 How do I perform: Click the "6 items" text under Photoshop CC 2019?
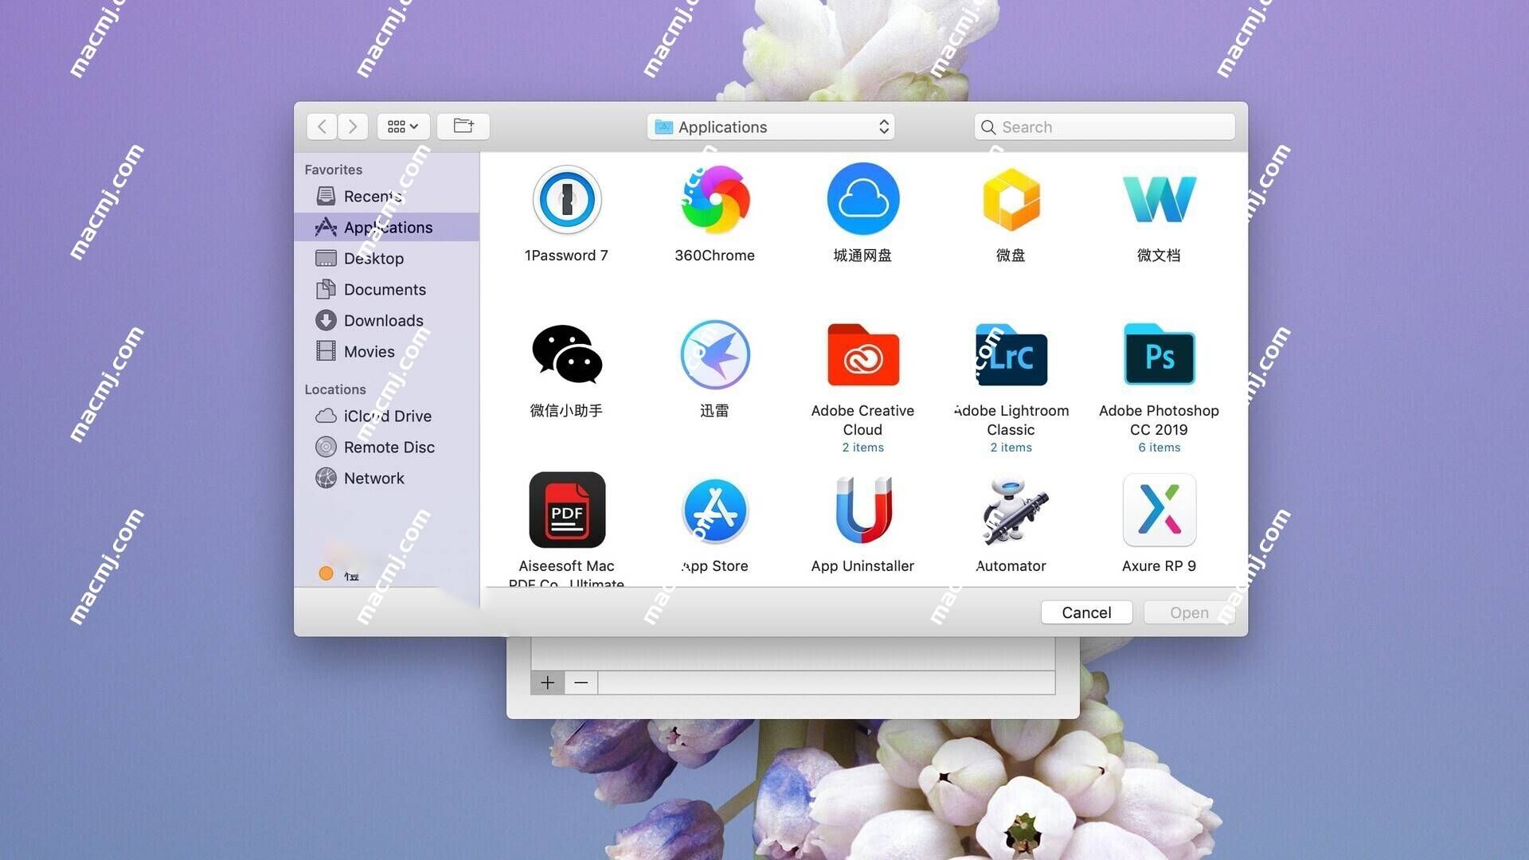(1159, 448)
